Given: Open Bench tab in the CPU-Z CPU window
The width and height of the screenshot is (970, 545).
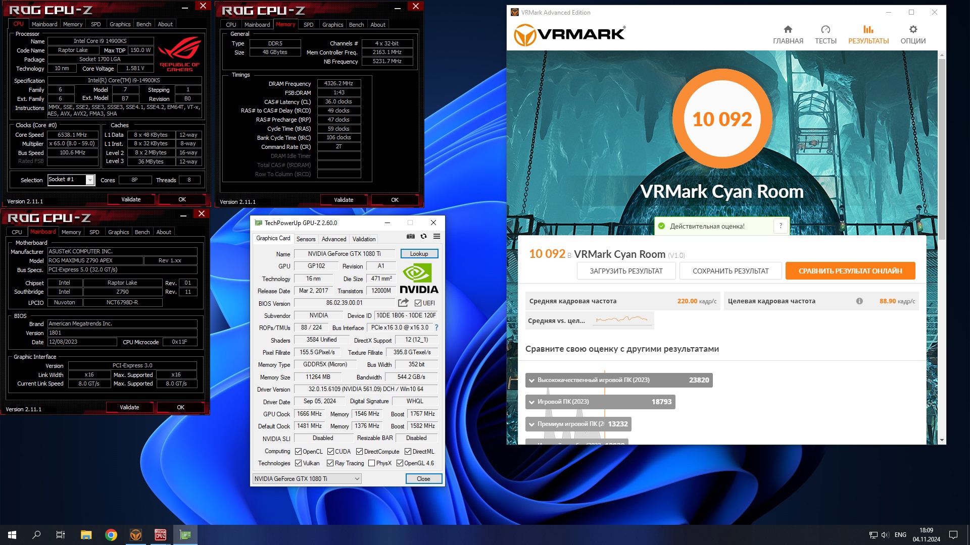Looking at the screenshot, I should (x=143, y=24).
